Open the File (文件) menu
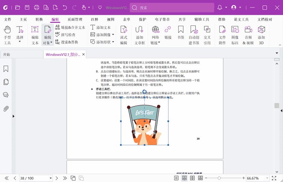Image resolution: width=283 pixels, height=182 pixels. pos(8,19)
